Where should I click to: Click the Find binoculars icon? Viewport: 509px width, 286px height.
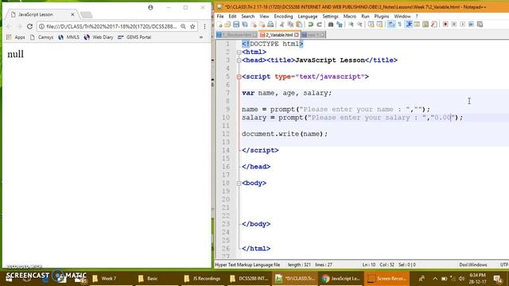[x=331, y=25]
